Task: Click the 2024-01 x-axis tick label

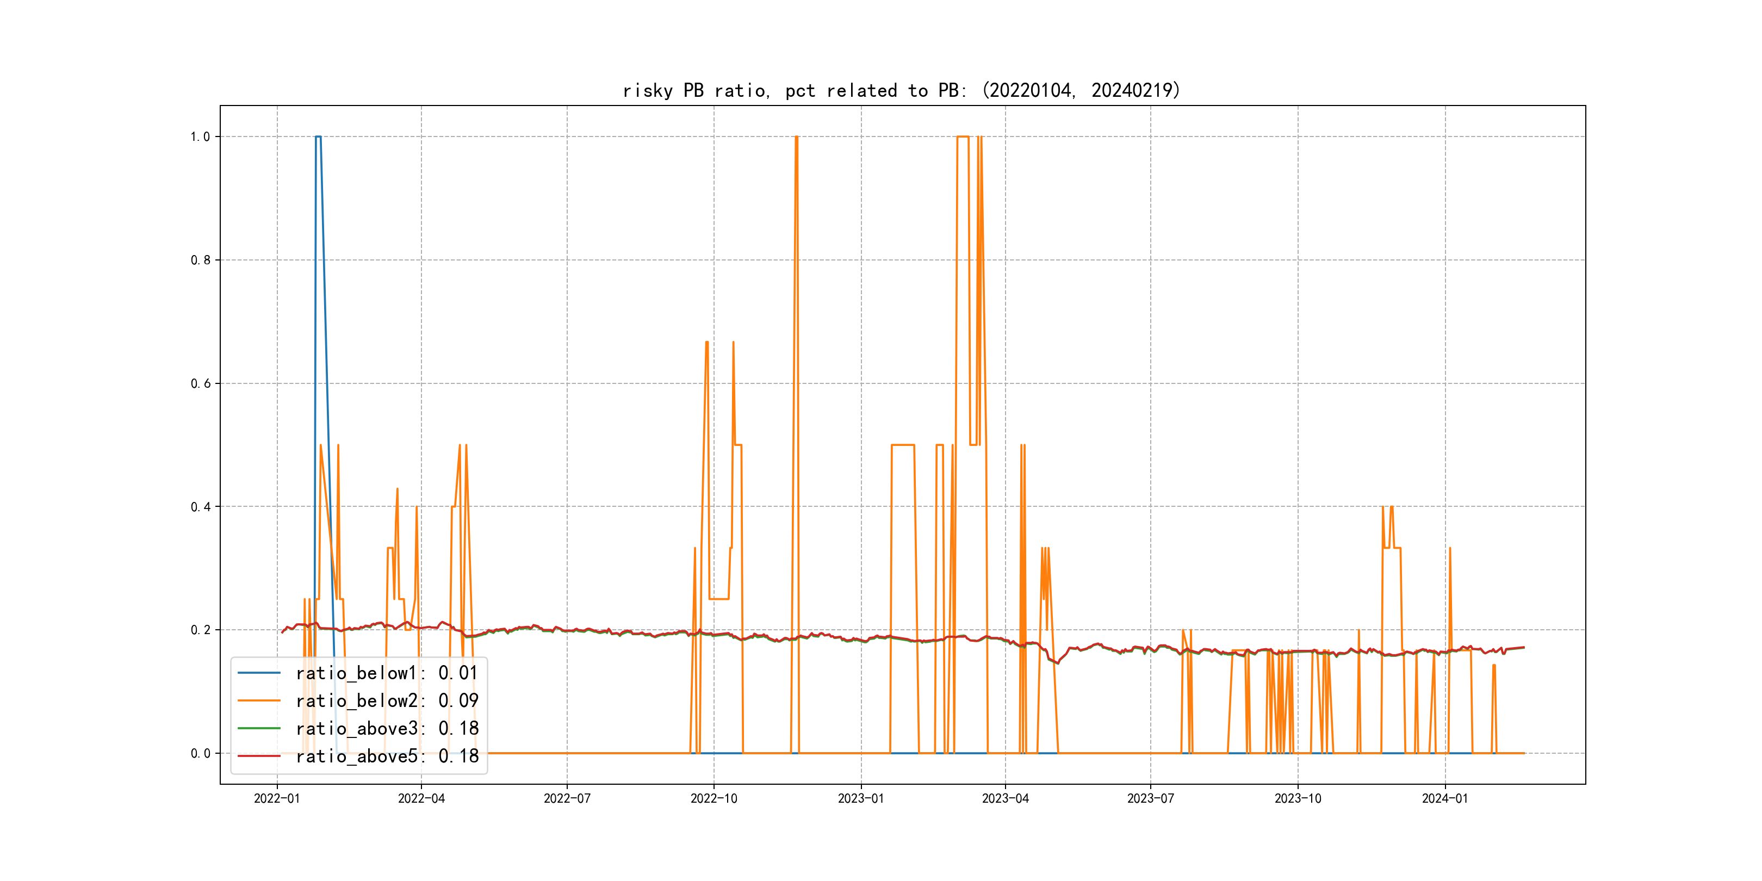Action: click(1444, 798)
